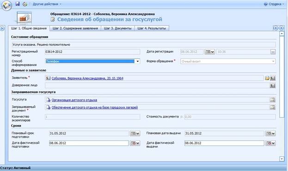The width and height of the screenshot is (288, 171).
Task: Switch to Шаг 3. Документы tab
Action: [x=118, y=29]
